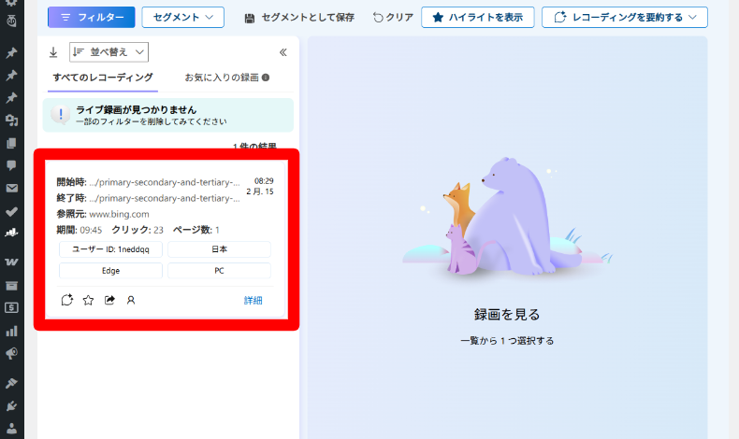739x439 pixels.
Task: Click the bar chart with line icon in the sidebar
Action: (x=11, y=233)
